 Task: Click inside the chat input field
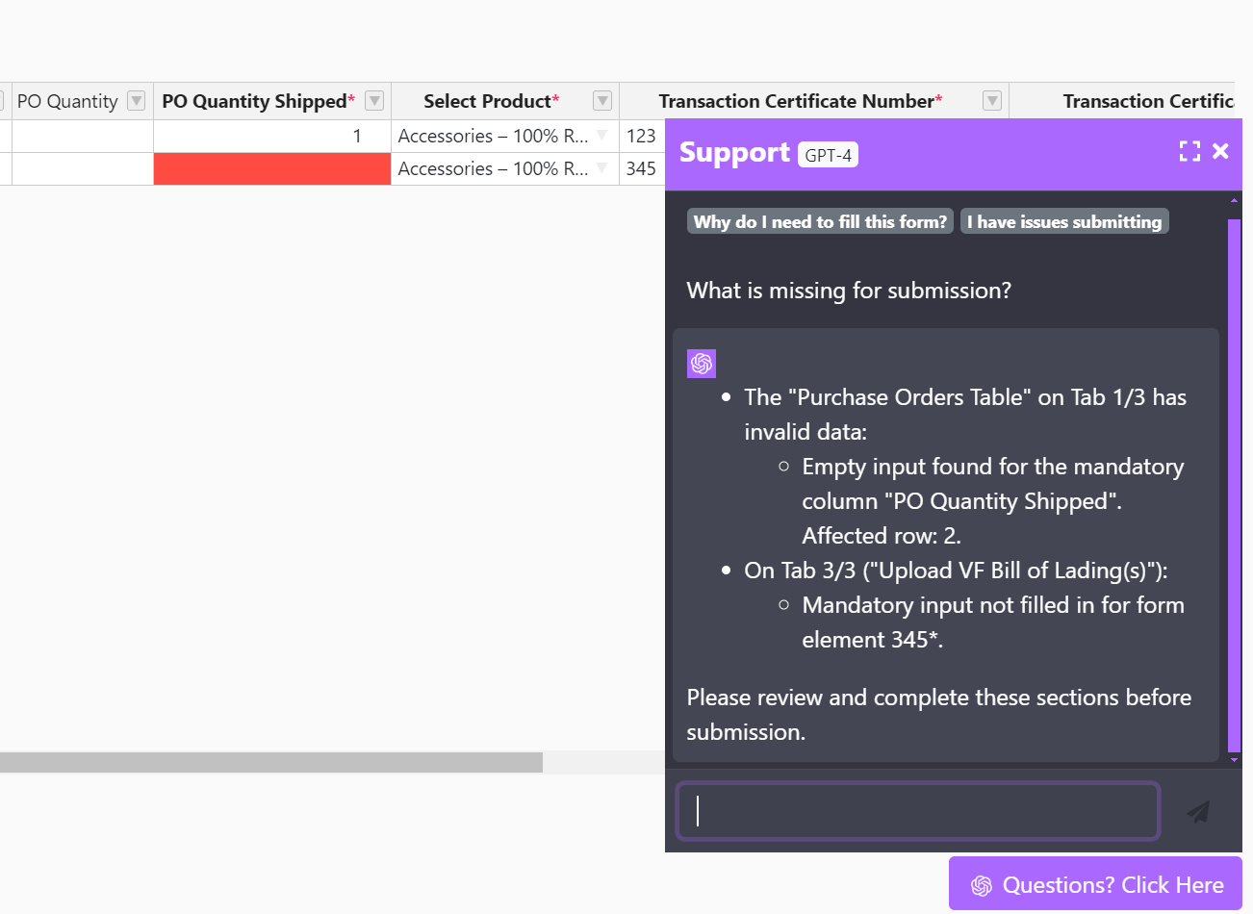[914, 811]
